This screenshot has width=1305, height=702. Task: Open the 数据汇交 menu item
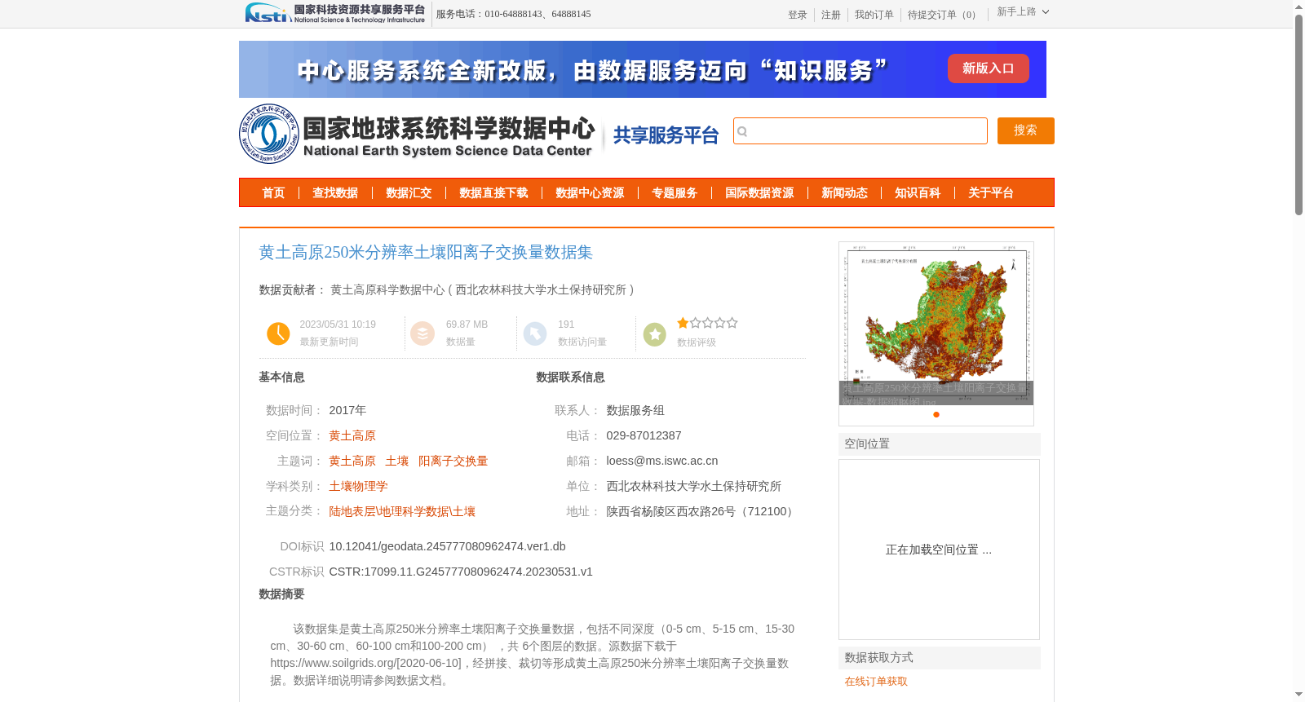pyautogui.click(x=409, y=193)
